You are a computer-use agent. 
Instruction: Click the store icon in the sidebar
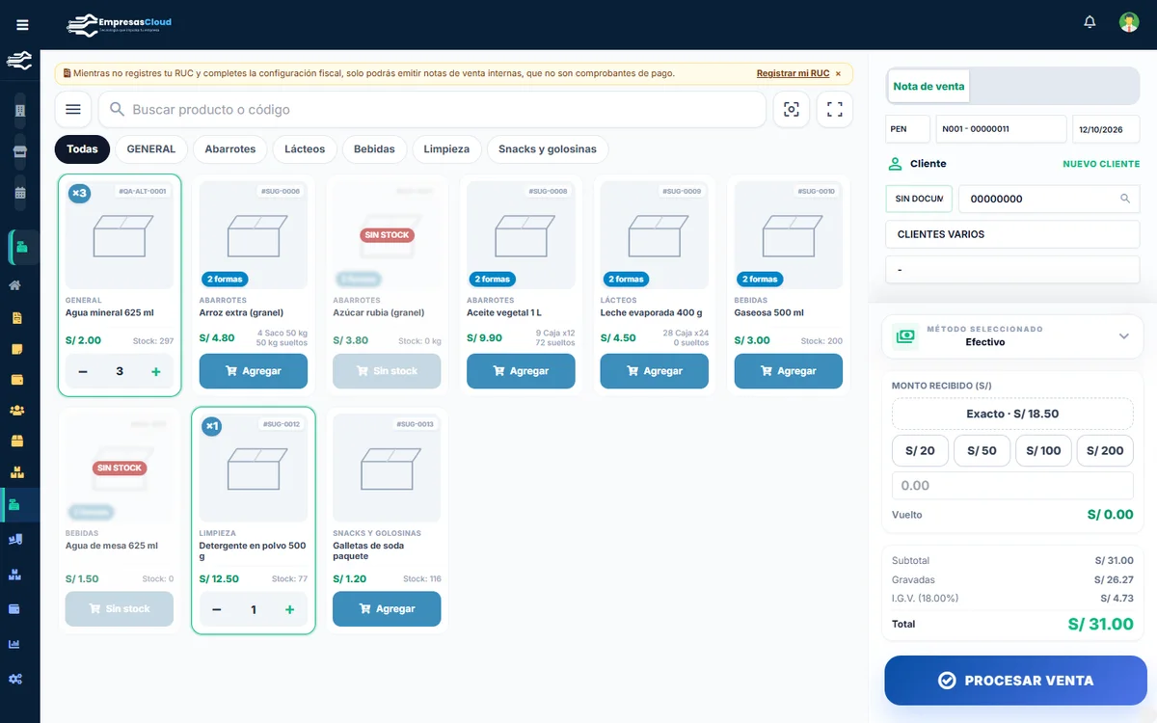(x=20, y=151)
